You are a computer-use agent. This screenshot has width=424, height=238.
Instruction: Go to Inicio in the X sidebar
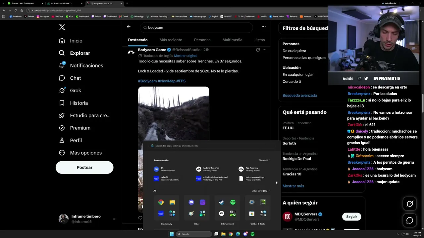click(71, 41)
